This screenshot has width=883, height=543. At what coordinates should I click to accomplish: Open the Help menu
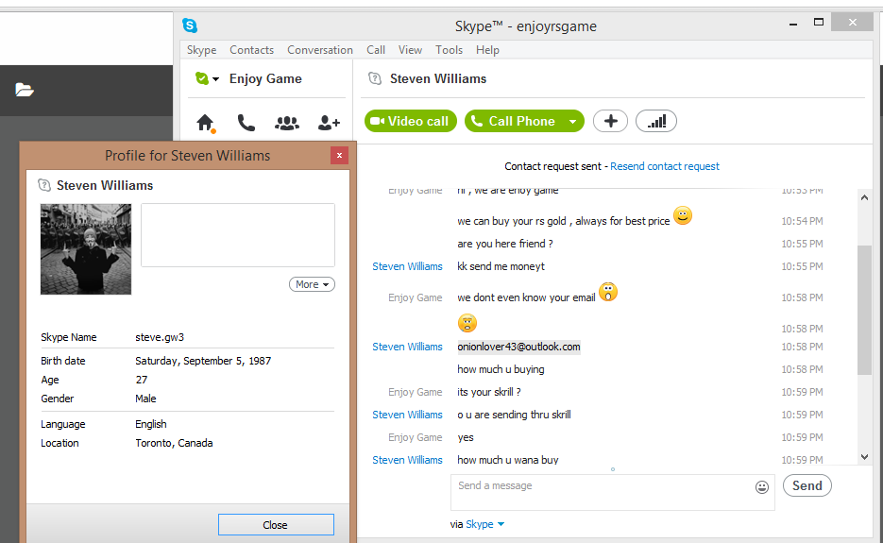click(487, 49)
